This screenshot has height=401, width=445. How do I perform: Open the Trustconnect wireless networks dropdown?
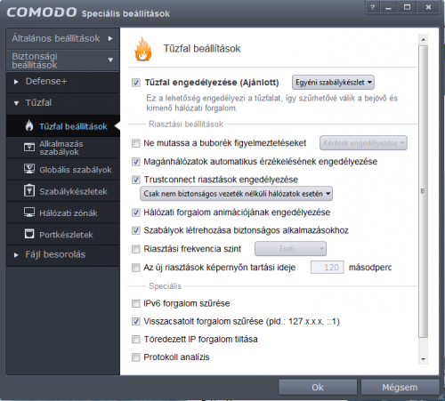(236, 194)
